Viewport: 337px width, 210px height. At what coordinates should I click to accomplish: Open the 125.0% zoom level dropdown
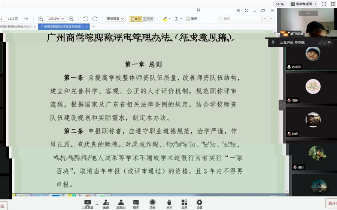coord(56,19)
